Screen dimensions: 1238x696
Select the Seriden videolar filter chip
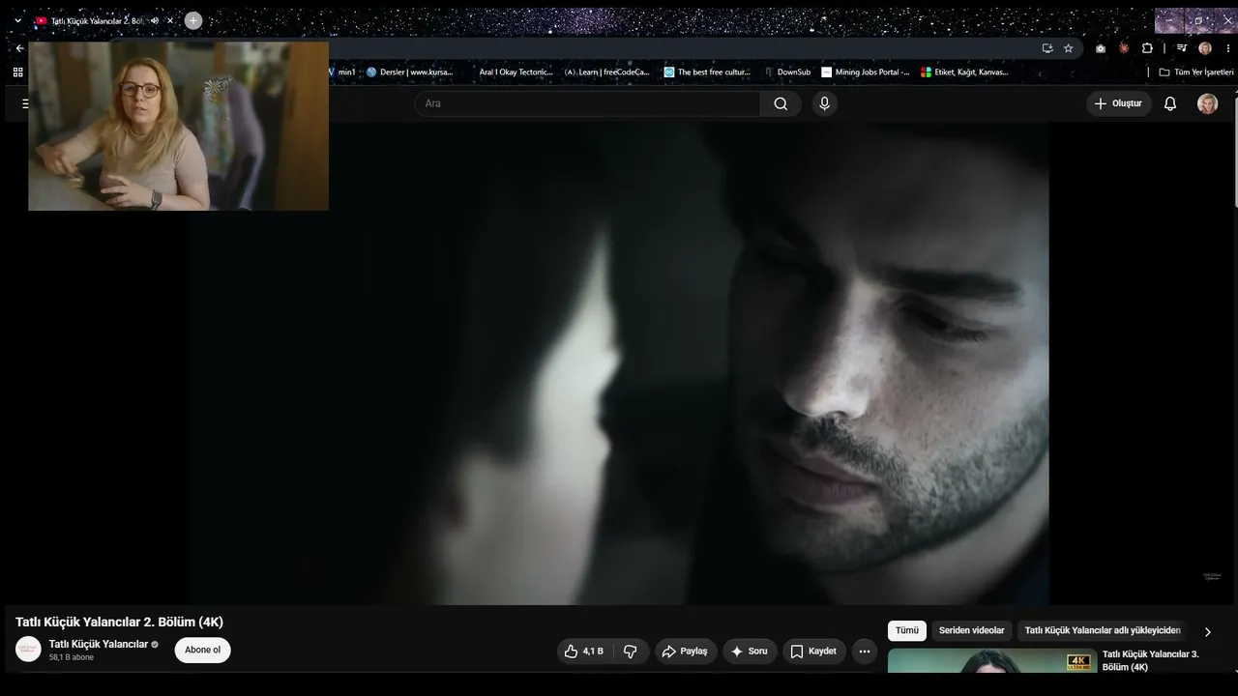point(971,630)
